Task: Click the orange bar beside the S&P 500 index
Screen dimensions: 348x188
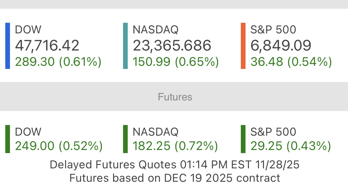Action: [243, 46]
